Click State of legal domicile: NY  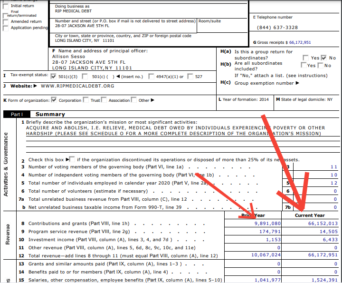click(307, 99)
